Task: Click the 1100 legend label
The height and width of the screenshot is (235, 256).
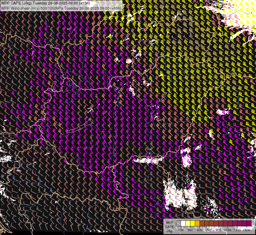Action: [x=227, y=230]
